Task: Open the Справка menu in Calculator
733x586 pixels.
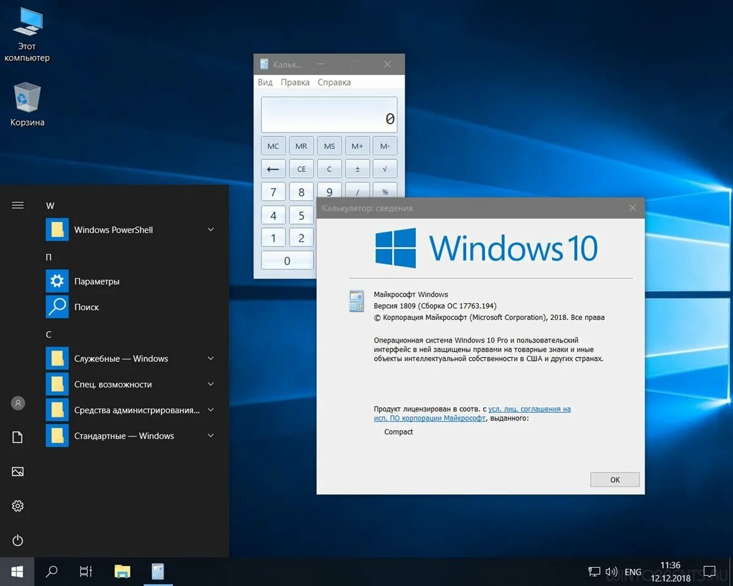Action: [x=334, y=82]
